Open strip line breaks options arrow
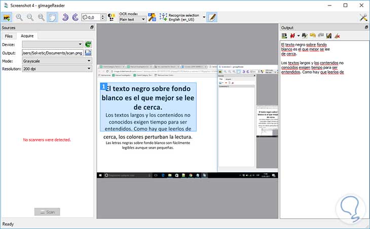The image size is (370, 229). [298, 36]
